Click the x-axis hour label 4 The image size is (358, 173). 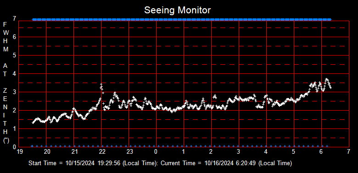(266, 151)
